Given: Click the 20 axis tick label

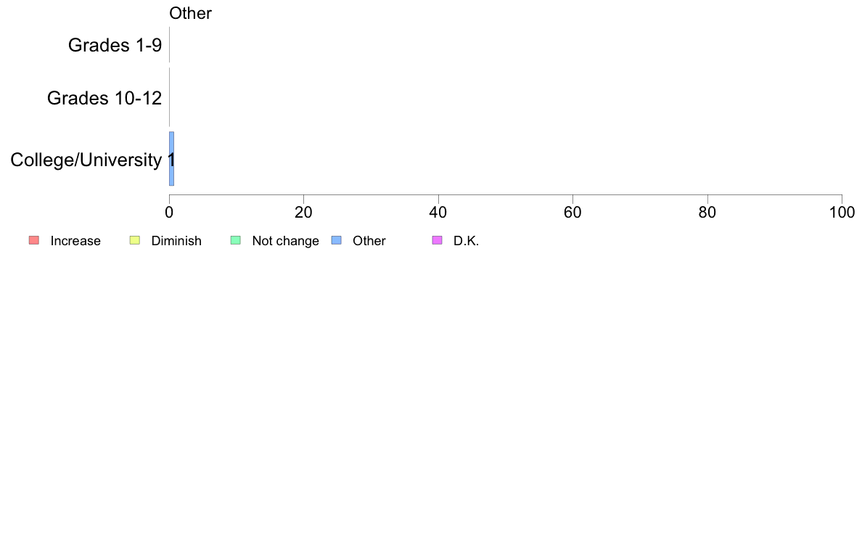Looking at the screenshot, I should pos(303,213).
